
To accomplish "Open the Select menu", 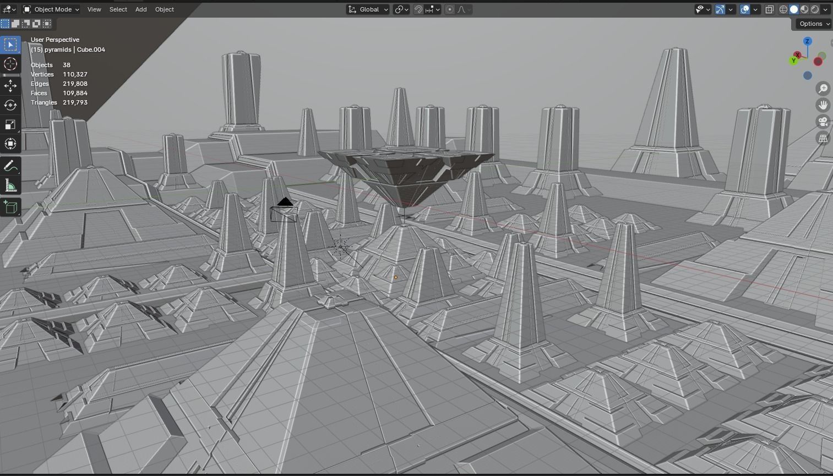I will click(x=118, y=9).
